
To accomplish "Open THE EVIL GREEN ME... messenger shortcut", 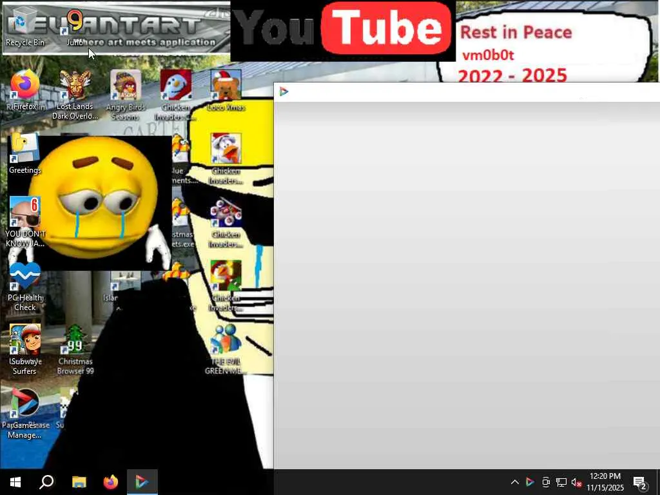I will [226, 349].
